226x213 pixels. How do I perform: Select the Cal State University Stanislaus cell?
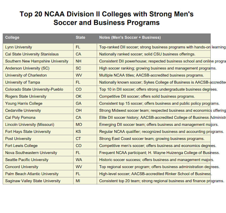point(32,54)
